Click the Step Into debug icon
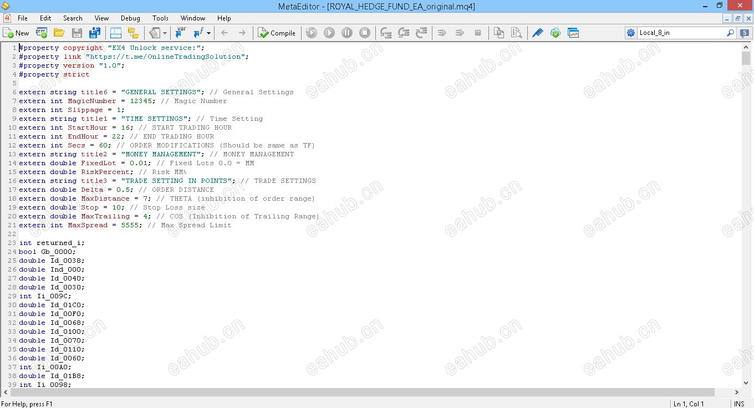This screenshot has width=754, height=408. pyautogui.click(x=386, y=33)
